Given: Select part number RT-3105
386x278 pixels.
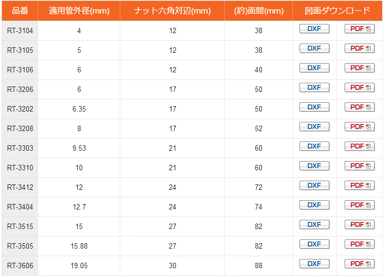Looking at the screenshot, I should coord(20,50).
